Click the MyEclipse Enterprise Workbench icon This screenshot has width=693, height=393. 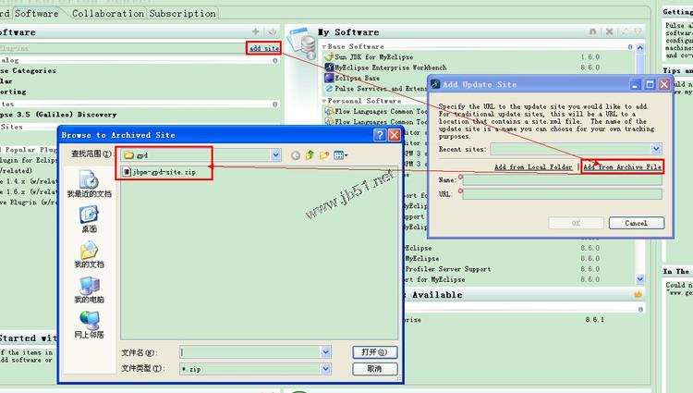[x=329, y=68]
